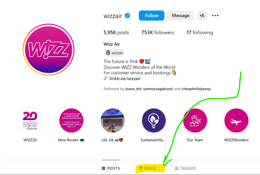
Task: Click the Follow button
Action: [151, 15]
